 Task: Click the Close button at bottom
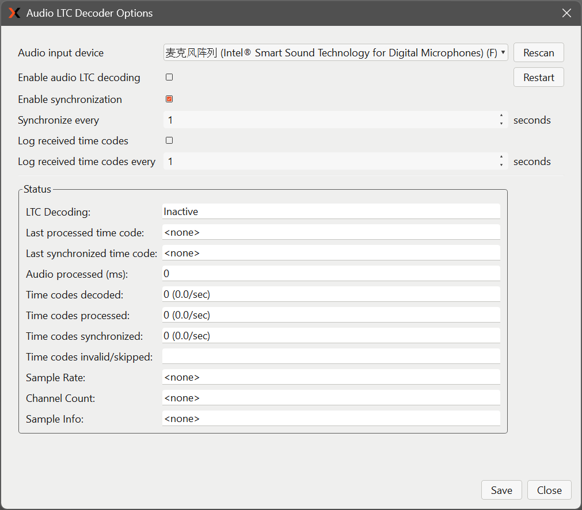click(549, 490)
